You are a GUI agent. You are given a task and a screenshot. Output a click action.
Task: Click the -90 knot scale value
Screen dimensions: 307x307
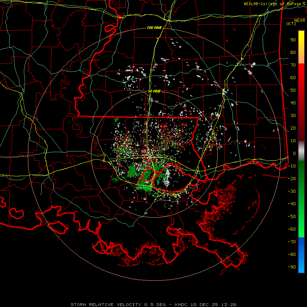[x=292, y=267]
